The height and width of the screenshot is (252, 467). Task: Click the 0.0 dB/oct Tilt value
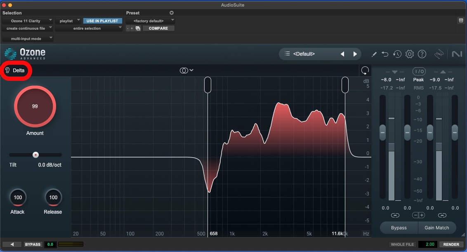50,165
